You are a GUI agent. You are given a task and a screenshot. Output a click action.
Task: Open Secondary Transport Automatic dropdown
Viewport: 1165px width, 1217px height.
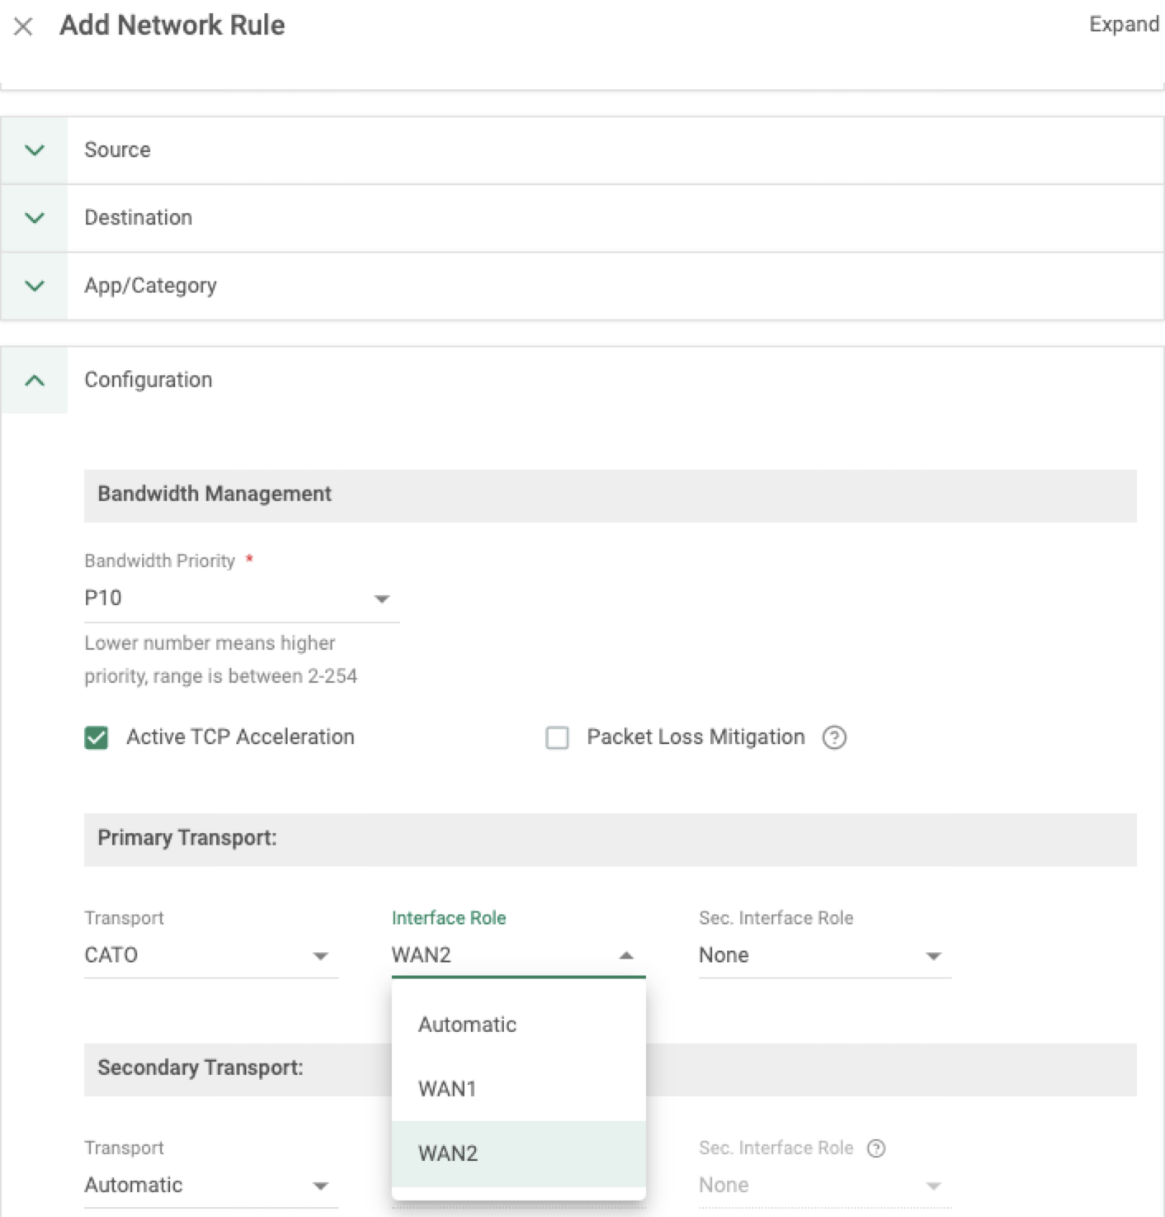click(x=210, y=1186)
